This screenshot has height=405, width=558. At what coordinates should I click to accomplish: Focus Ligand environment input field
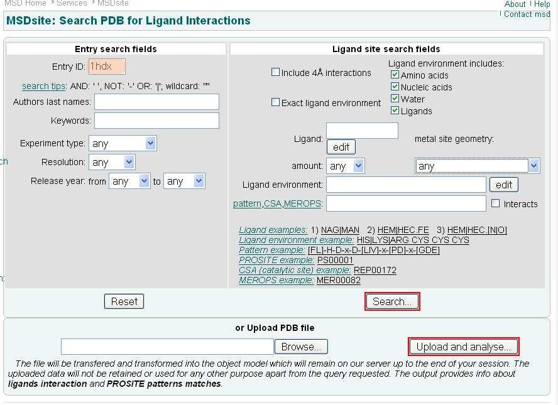(406, 185)
